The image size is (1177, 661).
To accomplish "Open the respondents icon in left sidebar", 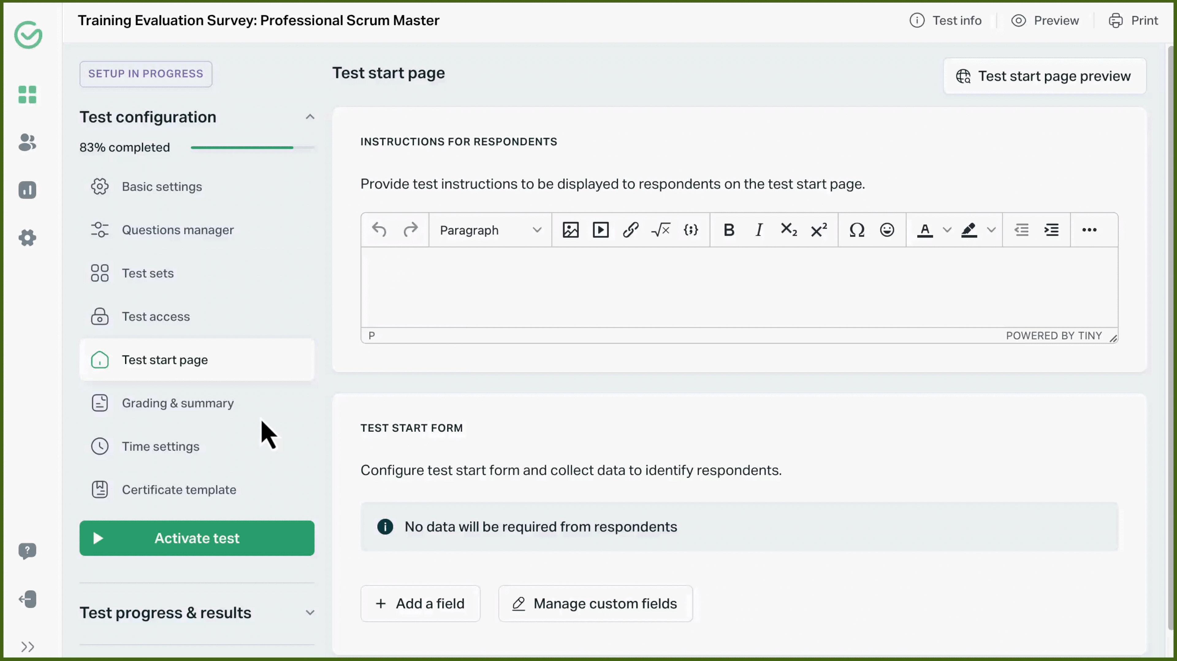I will coord(27,143).
